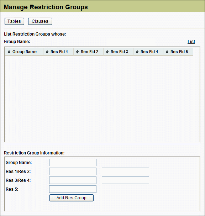Image resolution: width=205 pixels, height=216 pixels.
Task: Click the Res Fld 3 column header
Action: pyautogui.click(x=119, y=52)
